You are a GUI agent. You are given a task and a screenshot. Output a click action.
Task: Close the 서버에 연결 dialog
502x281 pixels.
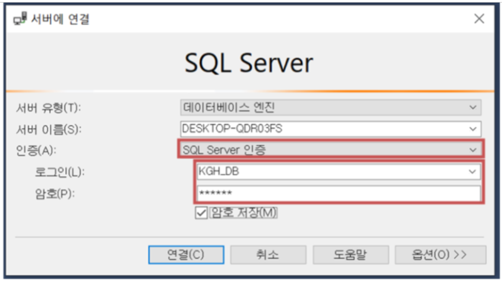479,19
